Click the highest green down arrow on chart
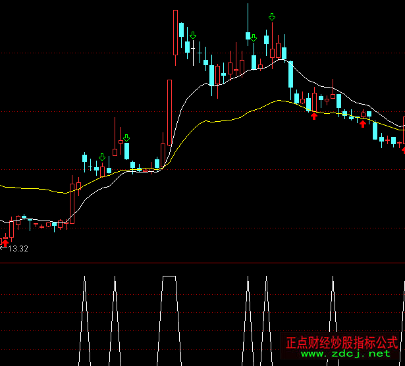The width and height of the screenshot is (405, 366). pos(272,16)
